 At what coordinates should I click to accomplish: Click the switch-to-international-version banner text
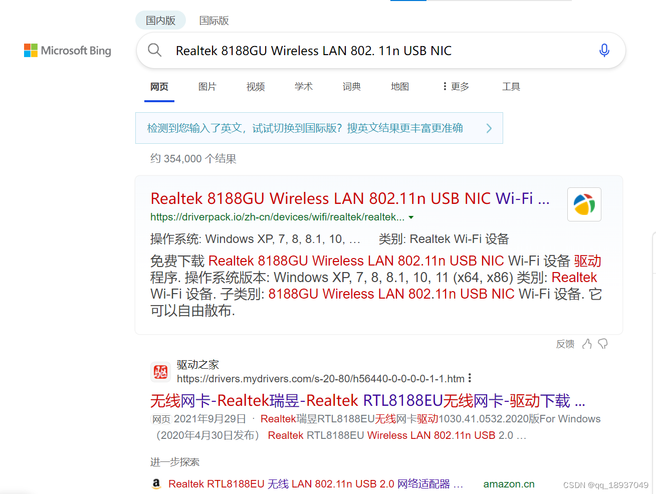point(305,128)
